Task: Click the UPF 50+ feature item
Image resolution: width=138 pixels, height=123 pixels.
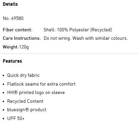Action: coord(16,118)
